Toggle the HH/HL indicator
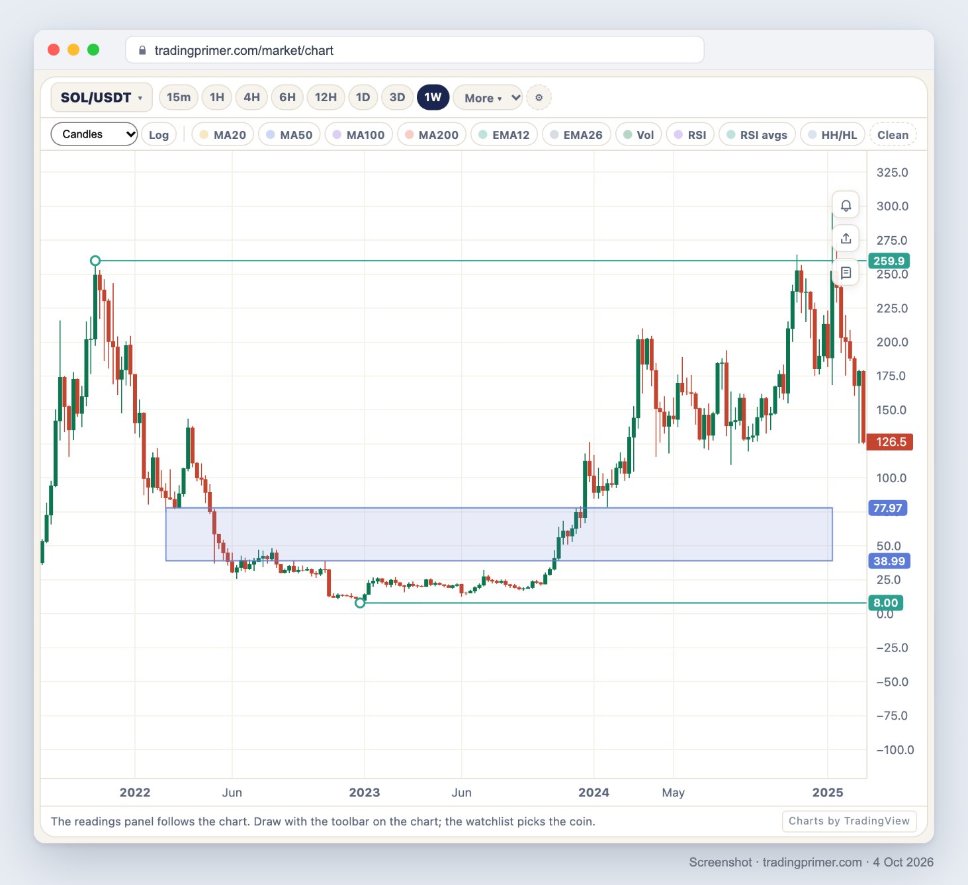The width and height of the screenshot is (968, 885). pyautogui.click(x=832, y=135)
